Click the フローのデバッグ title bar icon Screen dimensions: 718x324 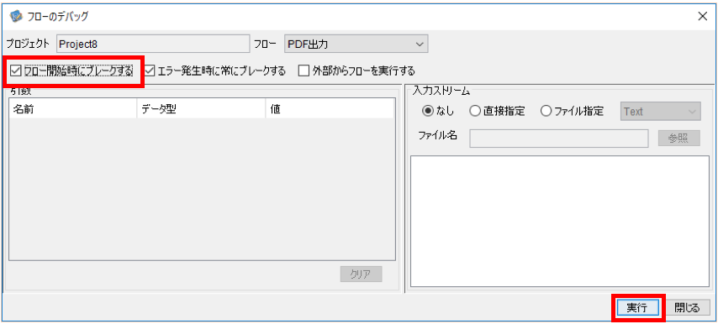[x=15, y=17]
